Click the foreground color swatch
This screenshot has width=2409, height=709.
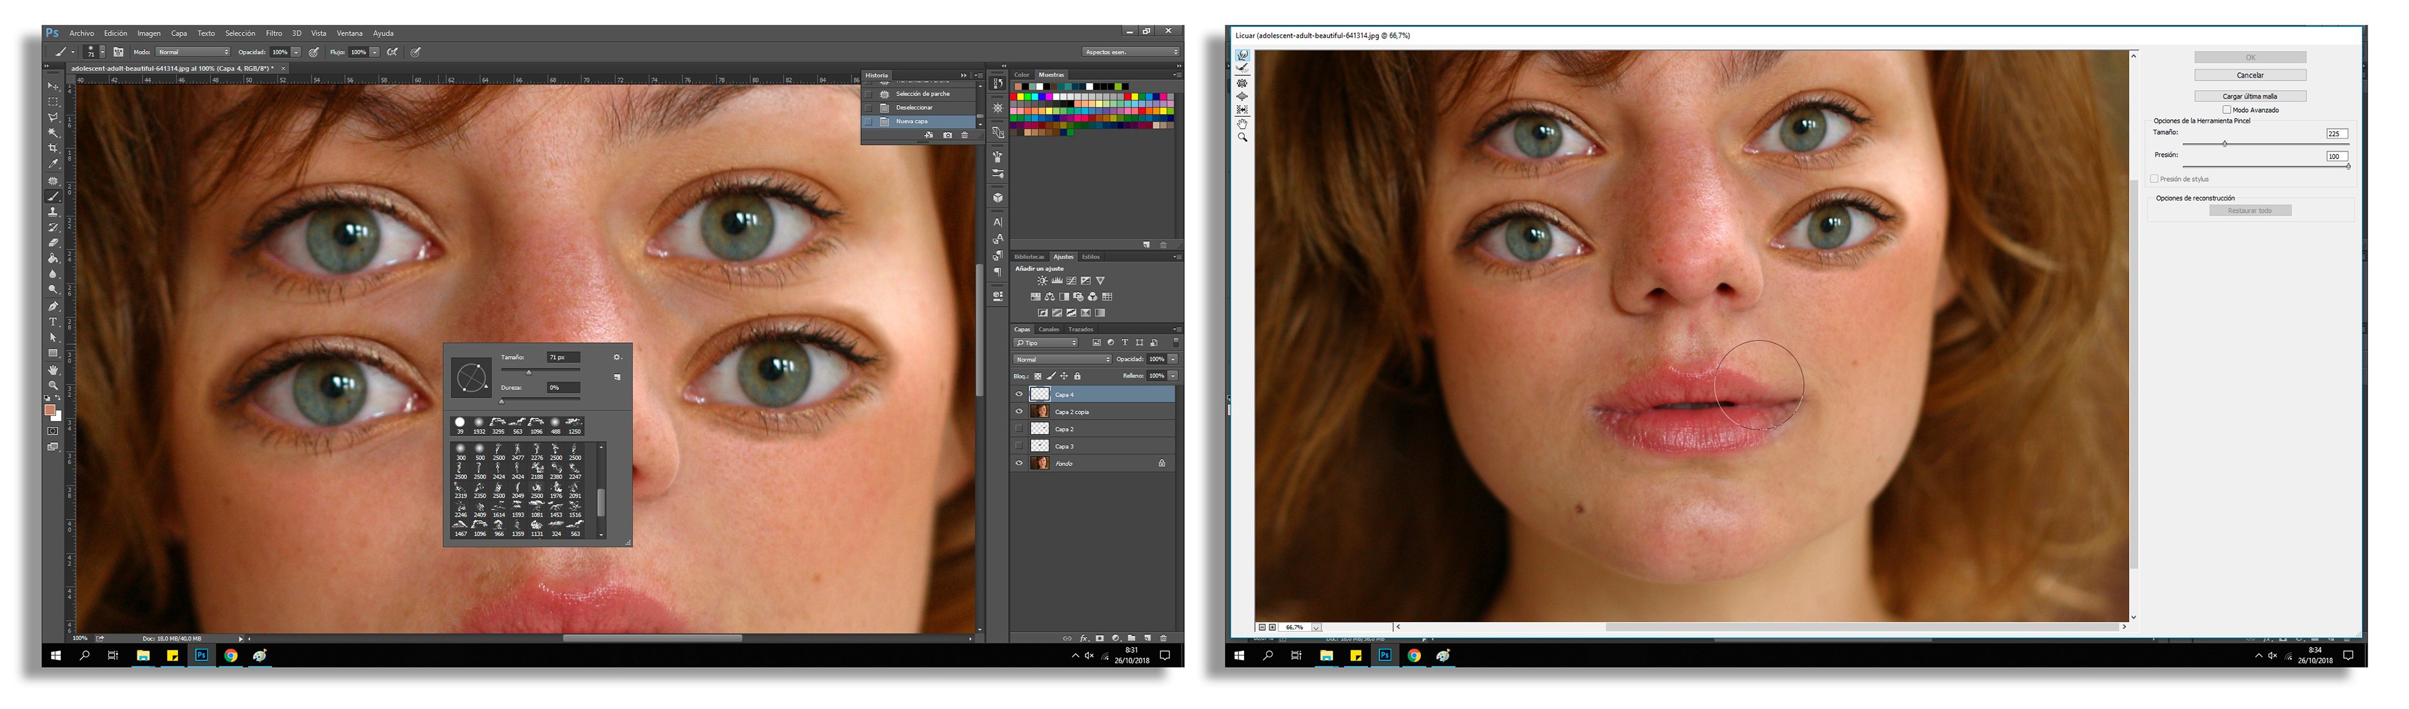point(50,409)
